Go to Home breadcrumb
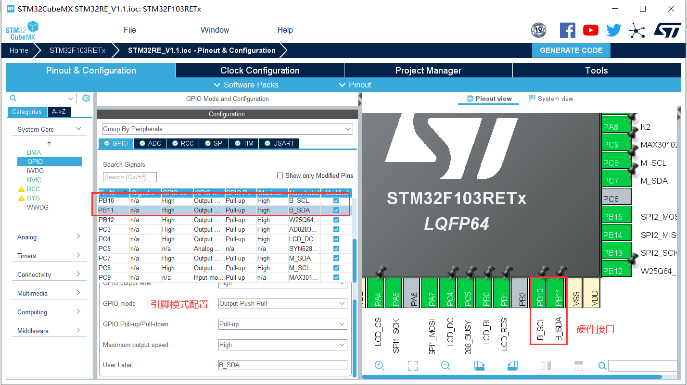The image size is (687, 385). tap(19, 50)
